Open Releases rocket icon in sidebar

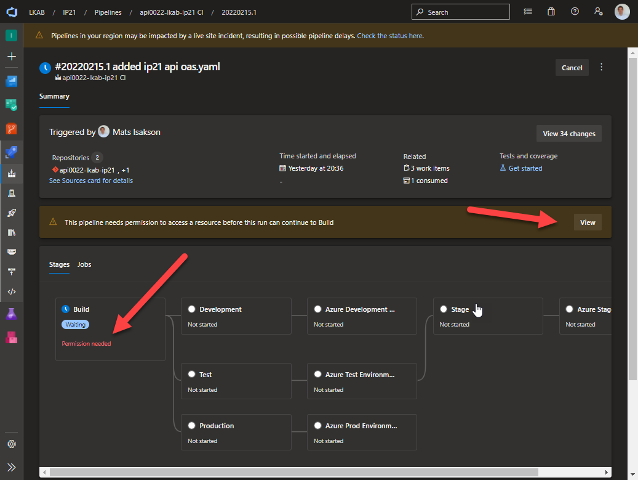pyautogui.click(x=13, y=213)
